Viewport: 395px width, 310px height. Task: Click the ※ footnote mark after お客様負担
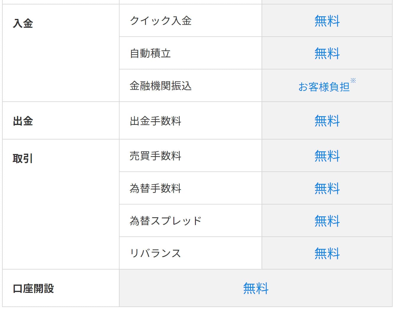click(x=353, y=80)
